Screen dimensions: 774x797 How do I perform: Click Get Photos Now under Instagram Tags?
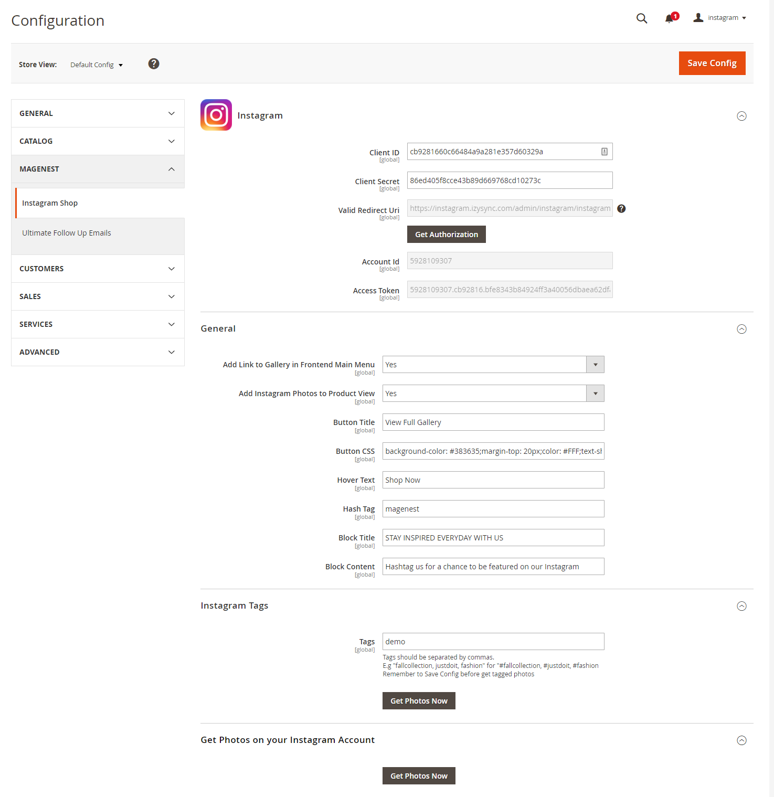(x=419, y=701)
